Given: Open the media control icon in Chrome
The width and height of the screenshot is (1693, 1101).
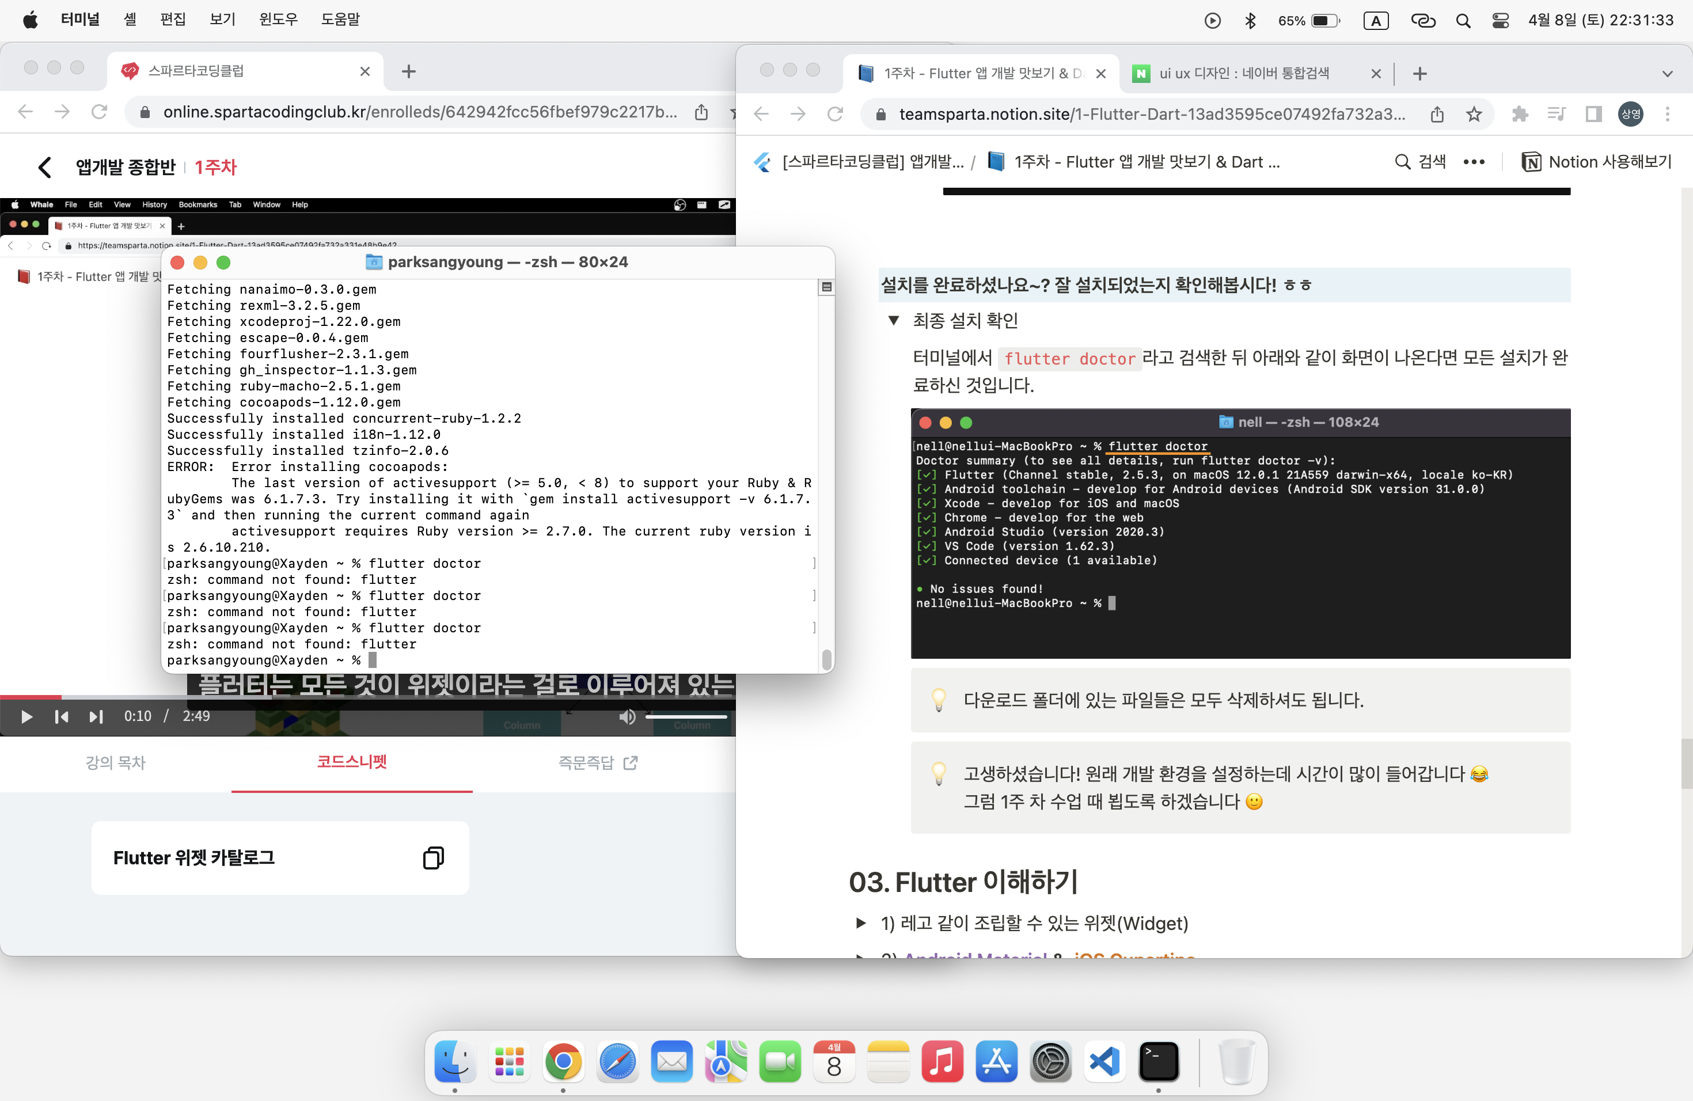Looking at the screenshot, I should [x=1557, y=115].
